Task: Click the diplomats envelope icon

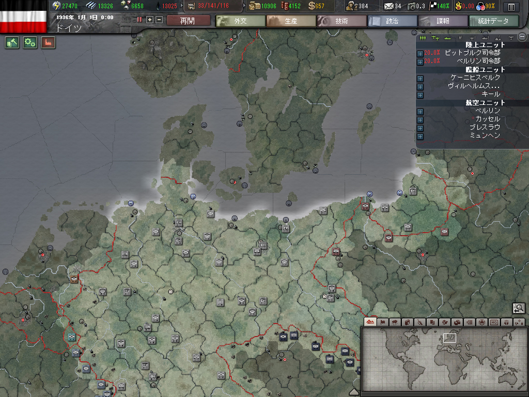Action: click(388, 6)
